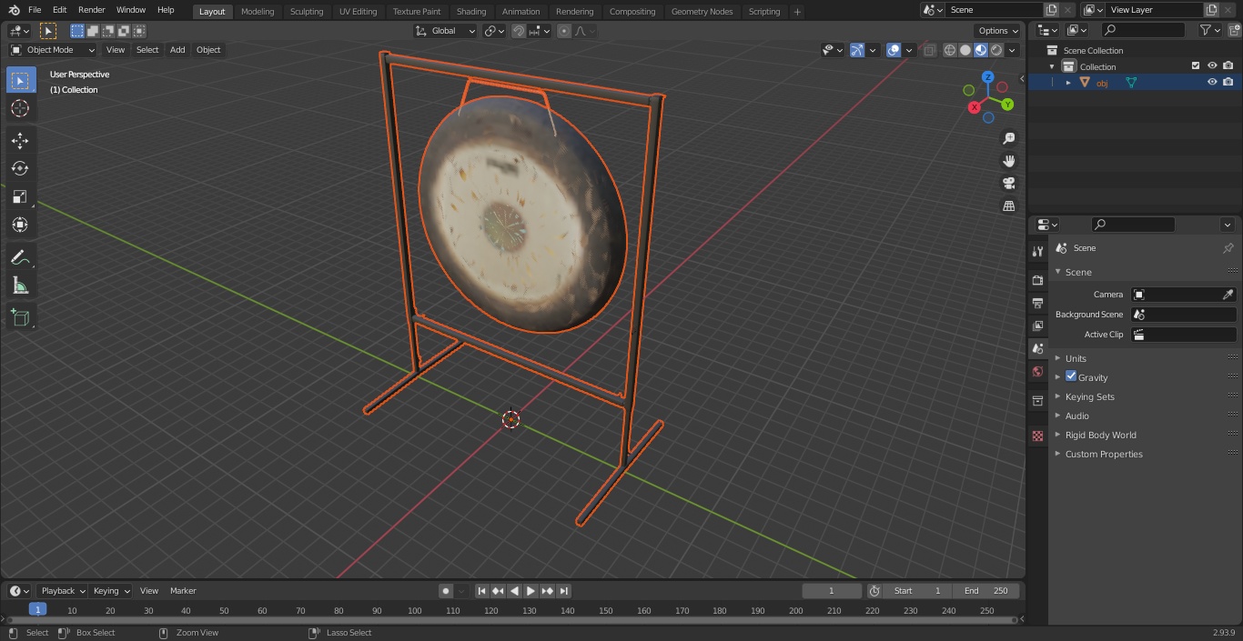
Task: Click the Z axis on the navigation gizmo
Action: coord(987,77)
